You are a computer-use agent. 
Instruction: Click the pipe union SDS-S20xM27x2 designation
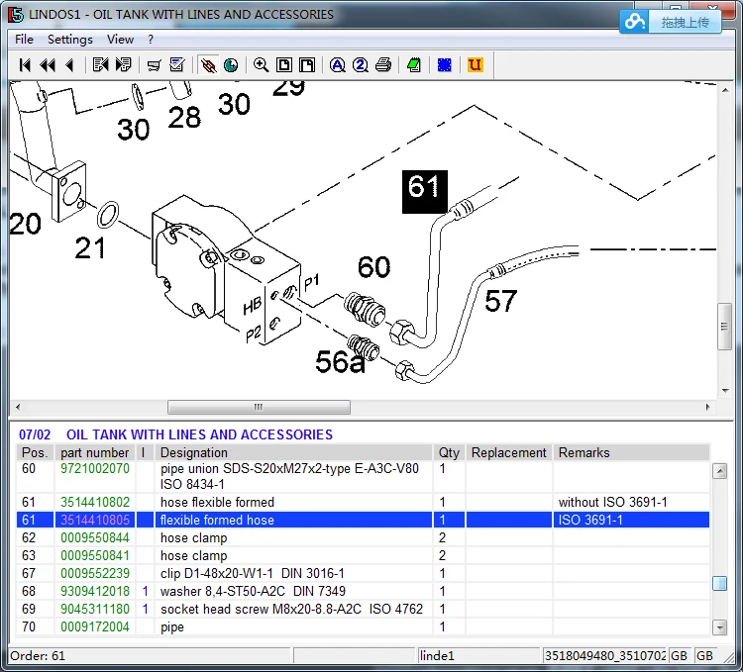289,477
